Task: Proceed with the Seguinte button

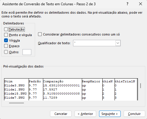Action: click(x=110, y=114)
